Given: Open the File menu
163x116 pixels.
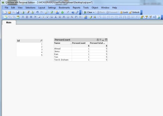Looking at the screenshot, I should click(x=7, y=8).
